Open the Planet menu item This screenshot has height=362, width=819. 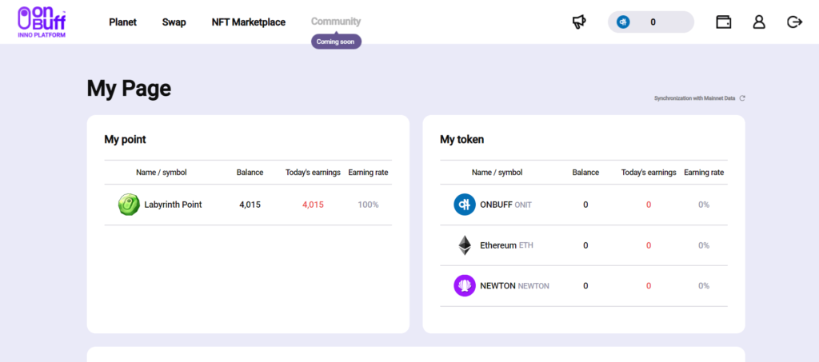click(x=123, y=22)
